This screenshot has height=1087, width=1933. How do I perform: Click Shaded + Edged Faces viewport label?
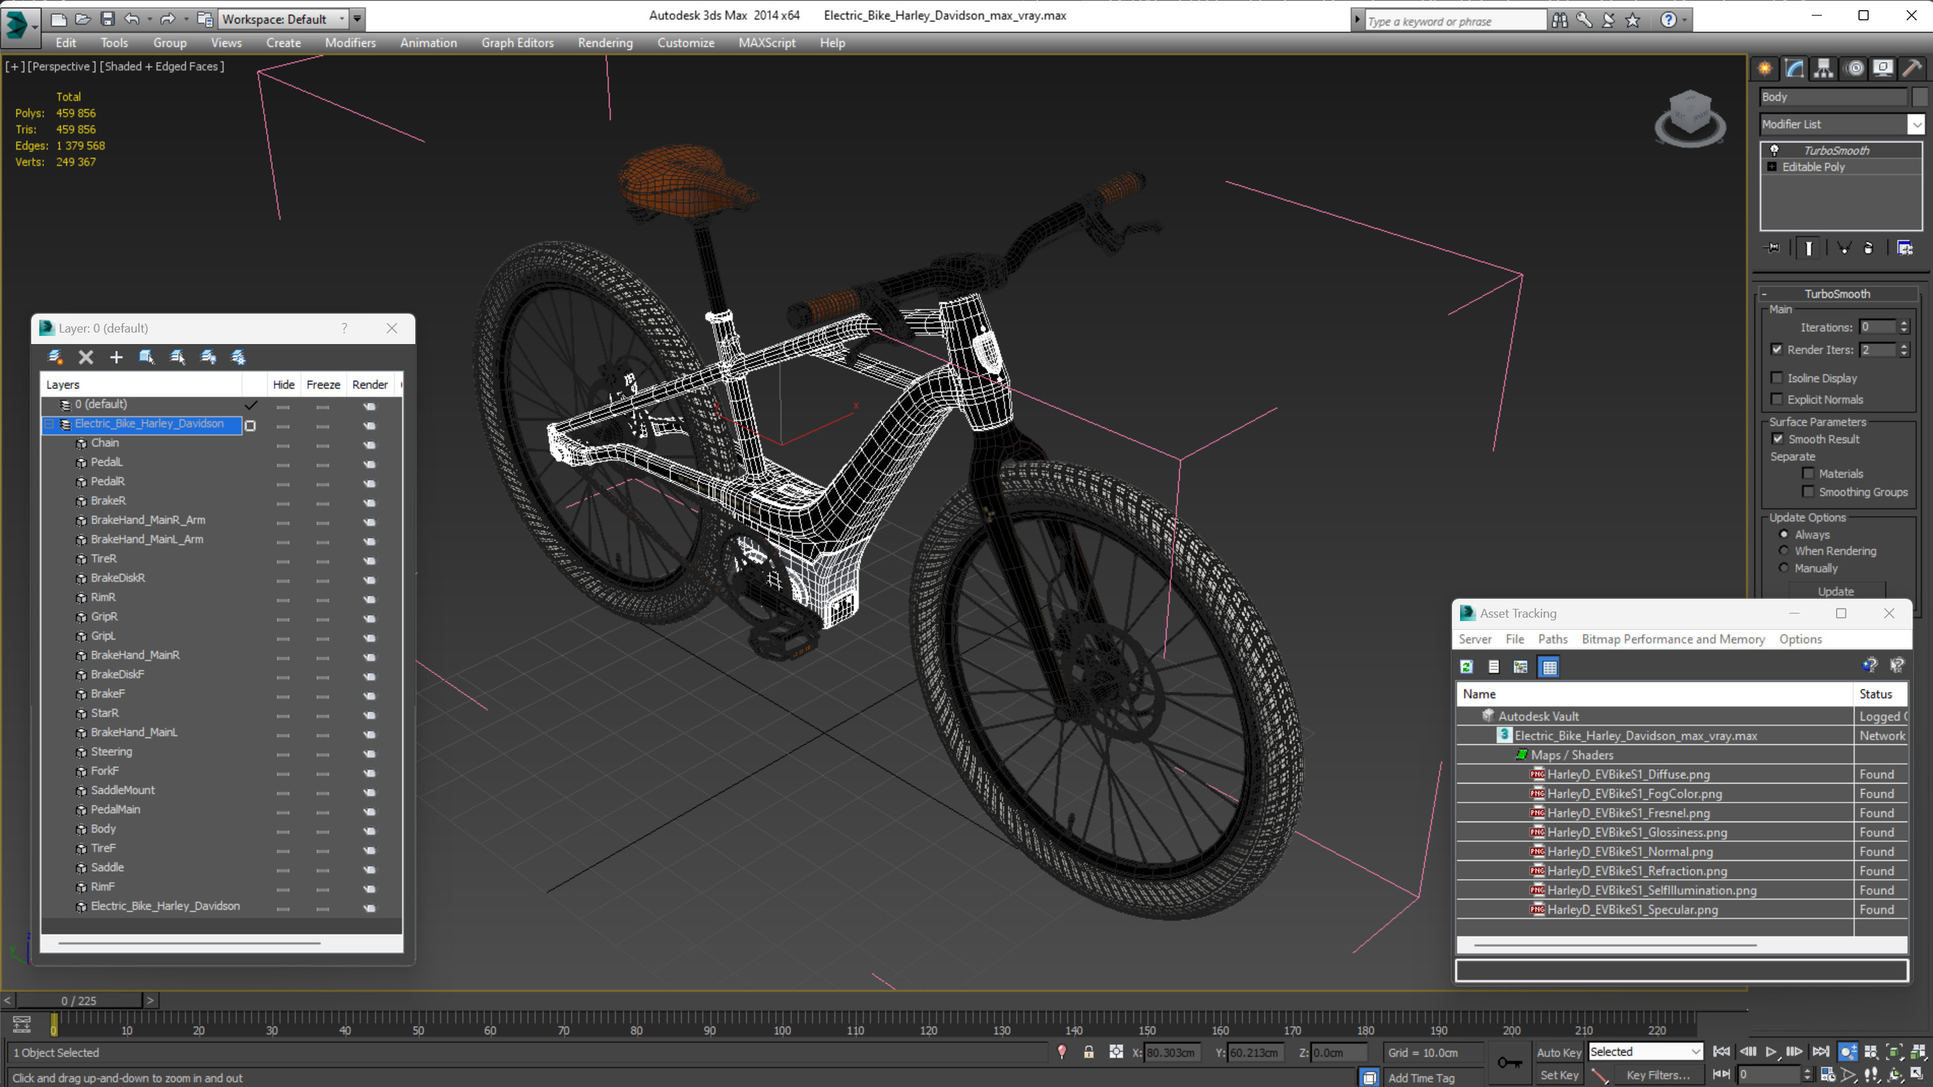point(161,66)
